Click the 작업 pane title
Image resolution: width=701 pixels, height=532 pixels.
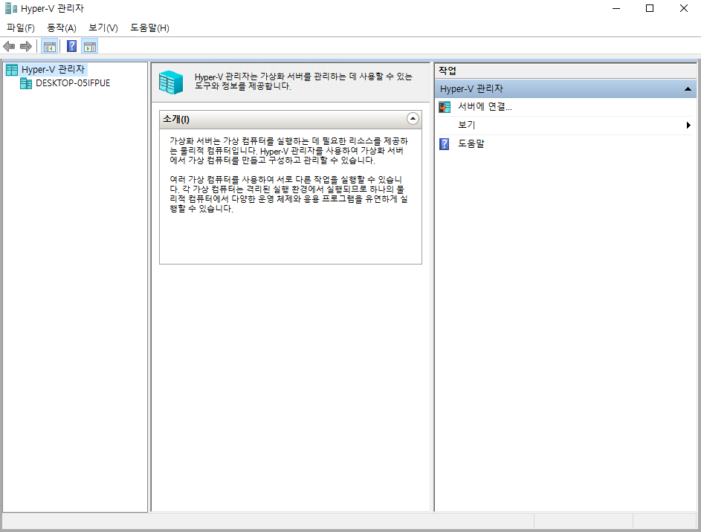[448, 71]
